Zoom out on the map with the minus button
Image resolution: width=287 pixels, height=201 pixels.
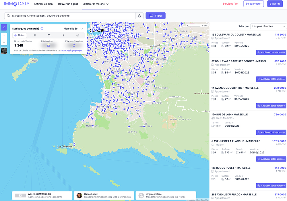coord(4,42)
